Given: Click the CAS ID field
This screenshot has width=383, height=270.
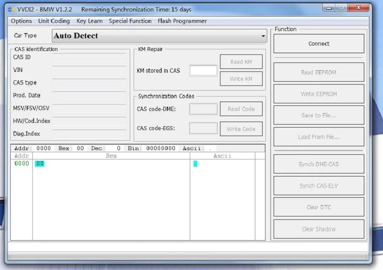Looking at the screenshot, I should pyautogui.click(x=89, y=57).
